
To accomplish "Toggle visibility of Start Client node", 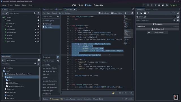I will tap(38, 29).
